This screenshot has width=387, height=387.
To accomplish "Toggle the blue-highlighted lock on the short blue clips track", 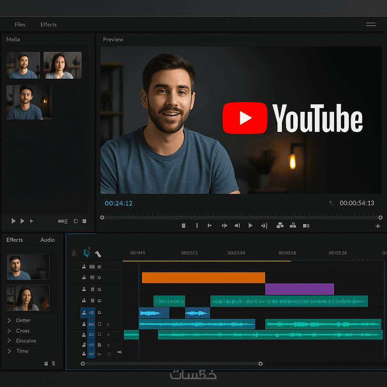I will pos(84,313).
